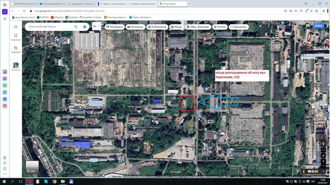Open WhatsApp in Opera sidebar
330x185 pixels.
(5, 85)
